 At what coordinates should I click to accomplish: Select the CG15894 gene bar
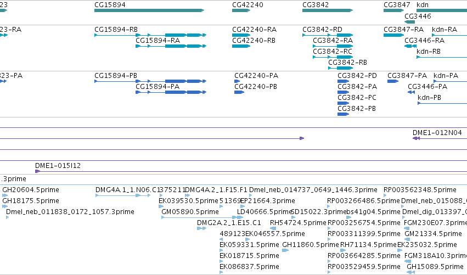click(x=149, y=10)
